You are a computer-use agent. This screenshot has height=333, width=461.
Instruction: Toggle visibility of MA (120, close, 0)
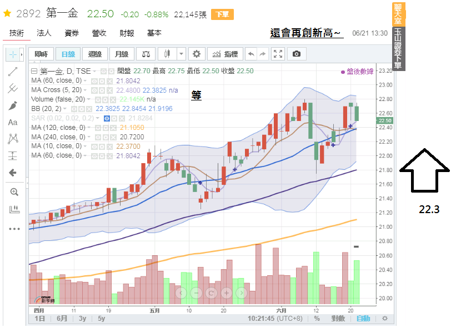(98, 128)
